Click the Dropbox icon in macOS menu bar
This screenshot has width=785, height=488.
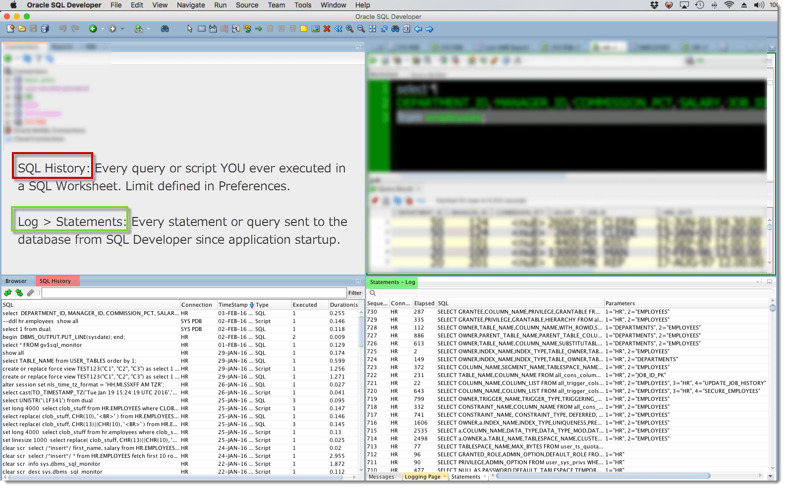click(654, 5)
